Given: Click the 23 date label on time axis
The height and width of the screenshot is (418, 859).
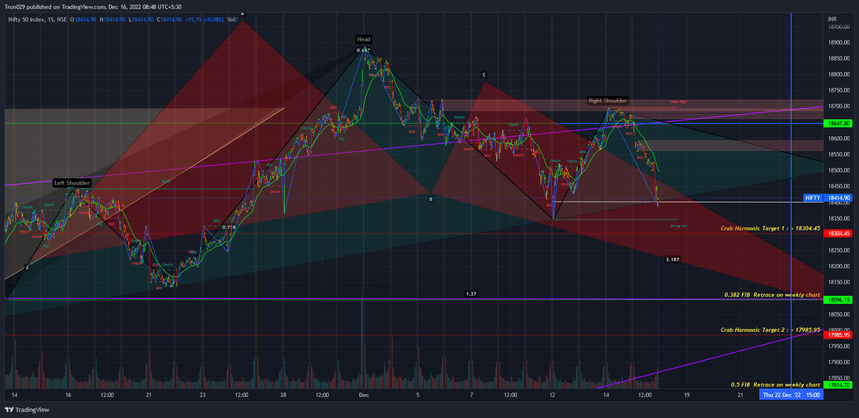Looking at the screenshot, I should (x=202, y=395).
